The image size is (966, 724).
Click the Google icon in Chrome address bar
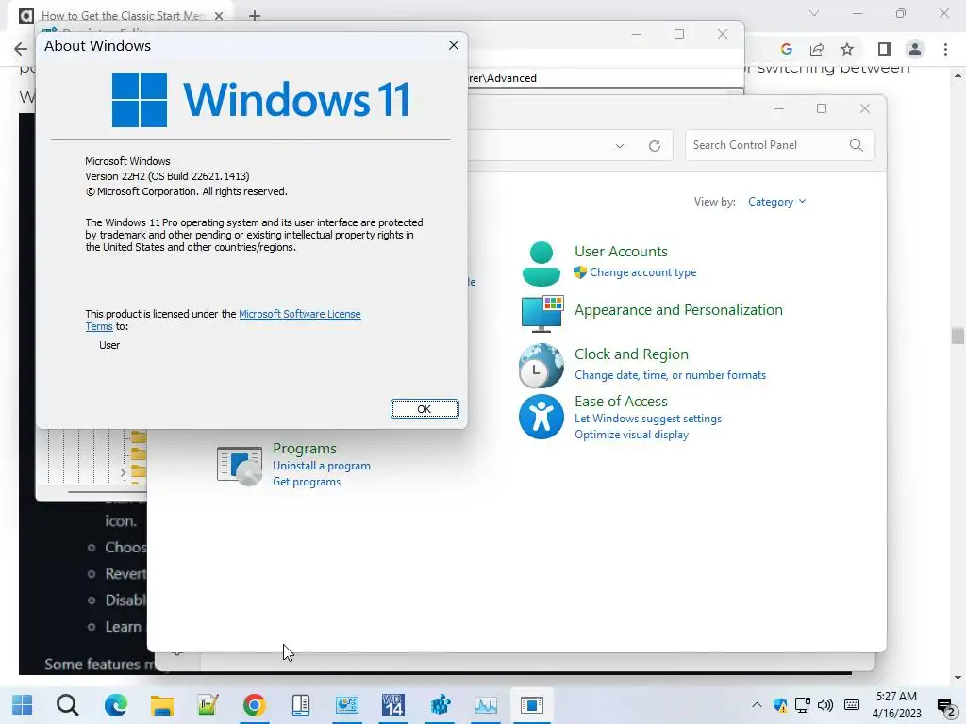[x=786, y=49]
